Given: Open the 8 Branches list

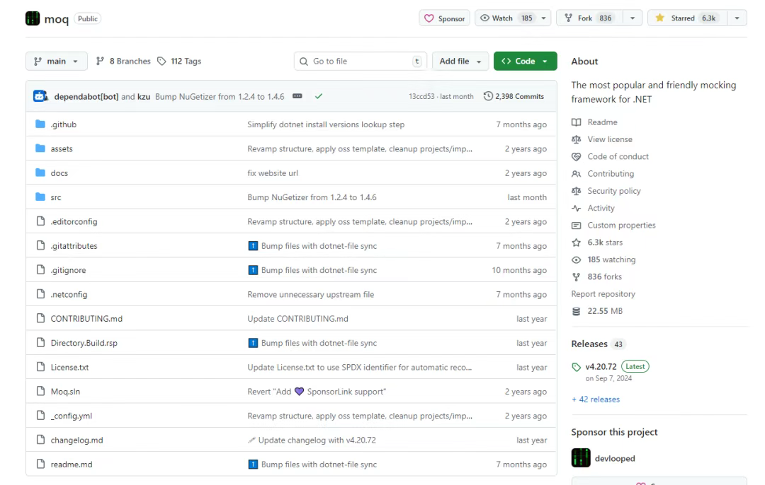Looking at the screenshot, I should 123,62.
